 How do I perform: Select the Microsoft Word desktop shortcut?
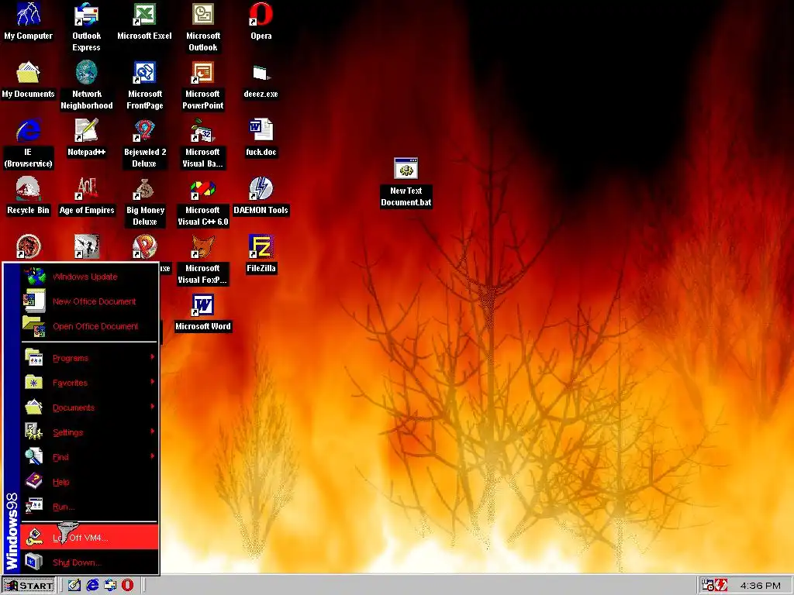(202, 313)
